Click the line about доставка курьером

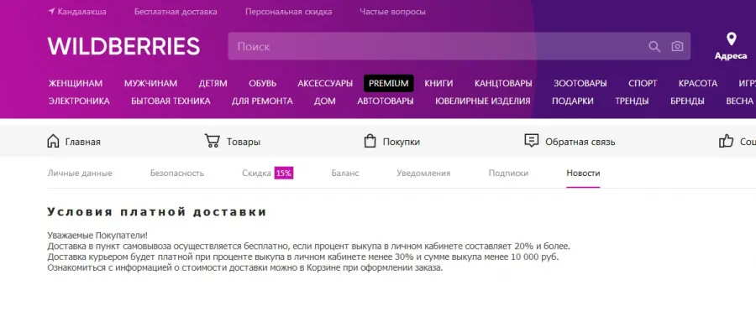pos(303,257)
